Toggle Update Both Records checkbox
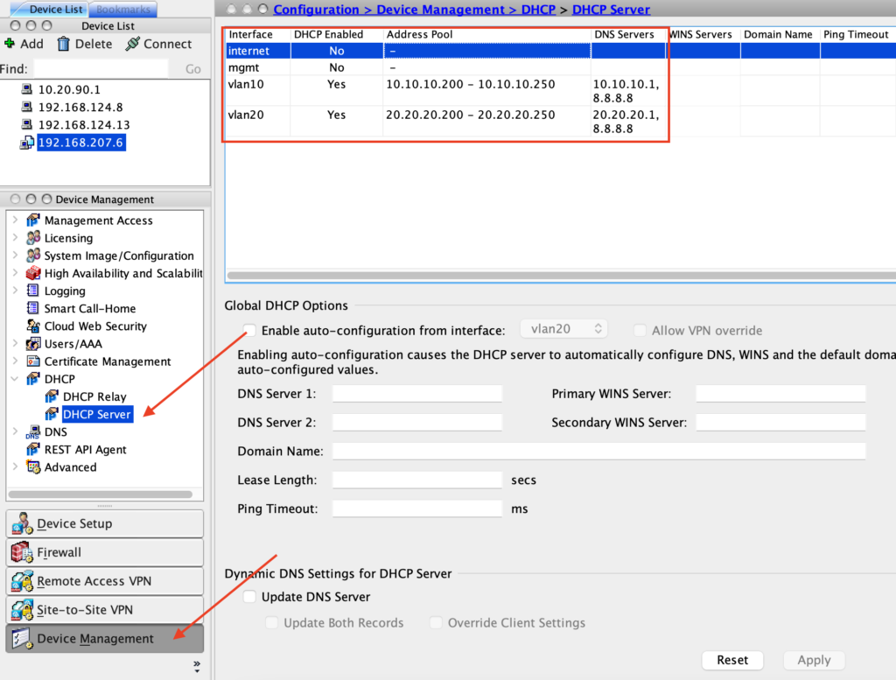Viewport: 896px width, 680px height. coord(272,623)
